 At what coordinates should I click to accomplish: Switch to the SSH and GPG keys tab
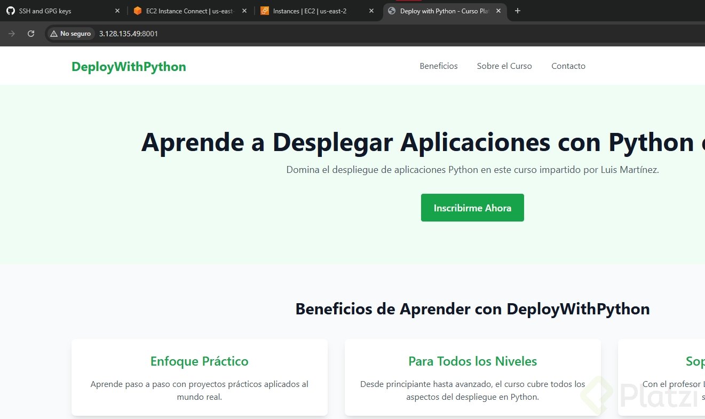click(x=59, y=11)
